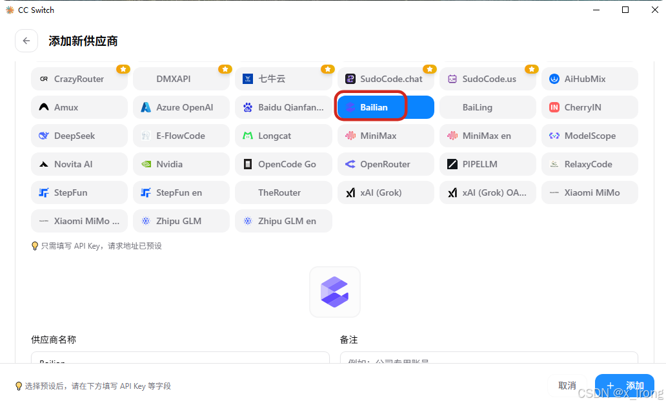Screen dimensions: 666x405
Task: Click the StepFun en logo icon
Action: pyautogui.click(x=146, y=192)
